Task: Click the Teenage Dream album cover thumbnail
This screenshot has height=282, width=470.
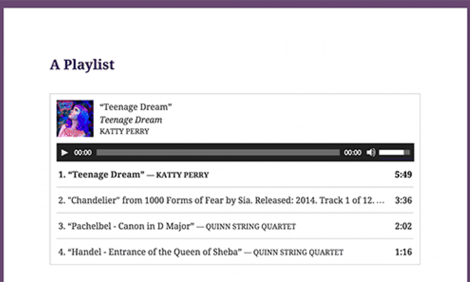Action: click(75, 118)
